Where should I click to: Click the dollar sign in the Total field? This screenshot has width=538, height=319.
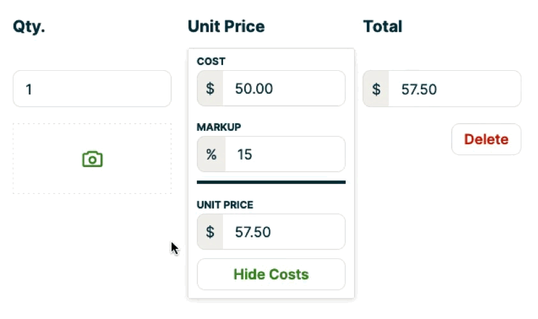(376, 89)
